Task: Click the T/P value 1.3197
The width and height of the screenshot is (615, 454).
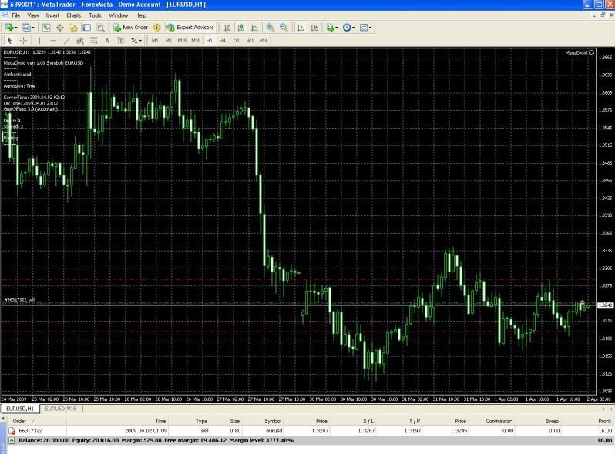Action: (412, 431)
